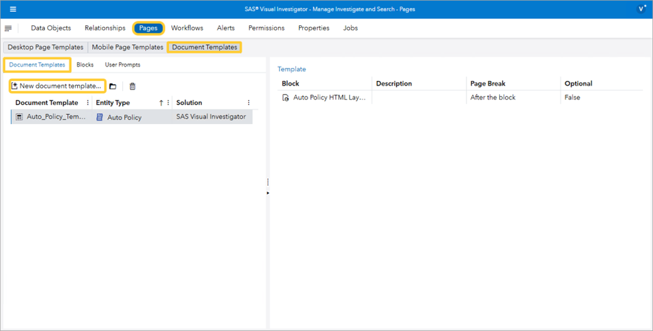Select Mobile Page Templates
This screenshot has height=331, width=653.
(x=128, y=48)
